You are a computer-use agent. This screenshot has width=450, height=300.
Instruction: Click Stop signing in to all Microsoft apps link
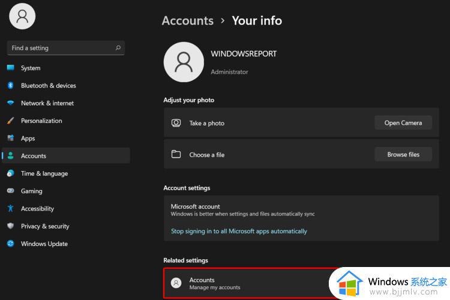[x=239, y=231]
